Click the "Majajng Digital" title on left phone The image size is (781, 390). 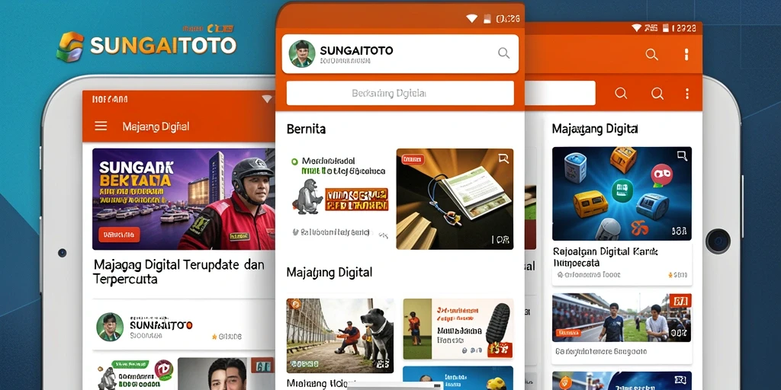click(156, 126)
